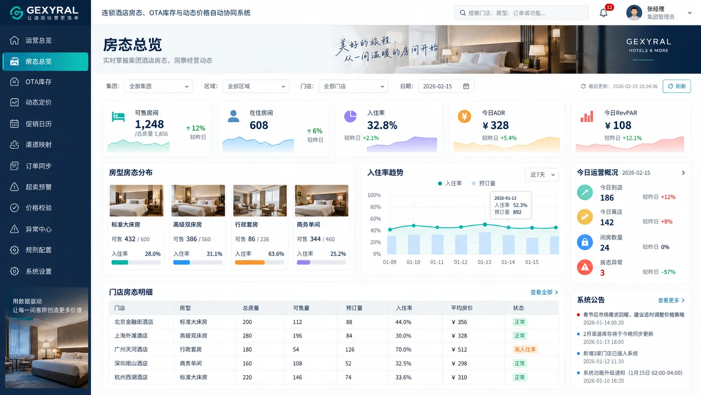Click the search magnifier icon
The height and width of the screenshot is (395, 701).
pyautogui.click(x=463, y=13)
